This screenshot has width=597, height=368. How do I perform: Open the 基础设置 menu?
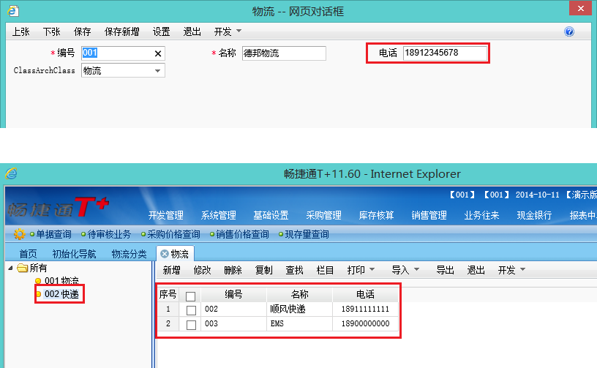(271, 215)
